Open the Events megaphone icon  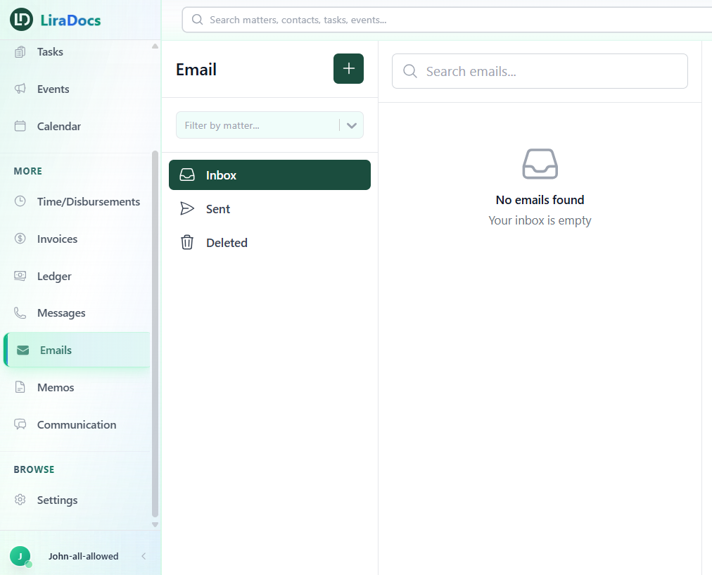pyautogui.click(x=20, y=89)
